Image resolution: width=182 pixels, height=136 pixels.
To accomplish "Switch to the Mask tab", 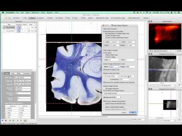I will click(19, 73).
